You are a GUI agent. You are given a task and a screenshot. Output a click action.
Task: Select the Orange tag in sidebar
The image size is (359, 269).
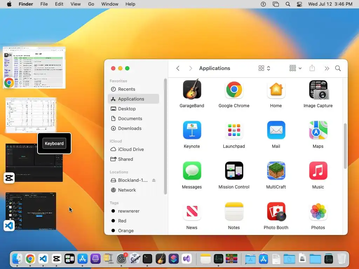pos(133,230)
